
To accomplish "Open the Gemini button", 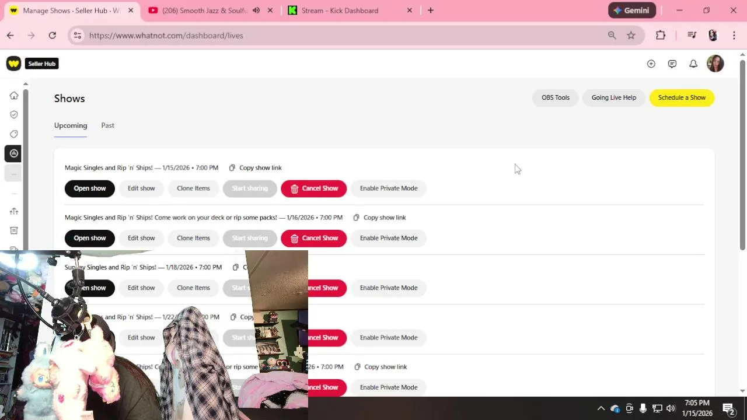I will pos(632,10).
